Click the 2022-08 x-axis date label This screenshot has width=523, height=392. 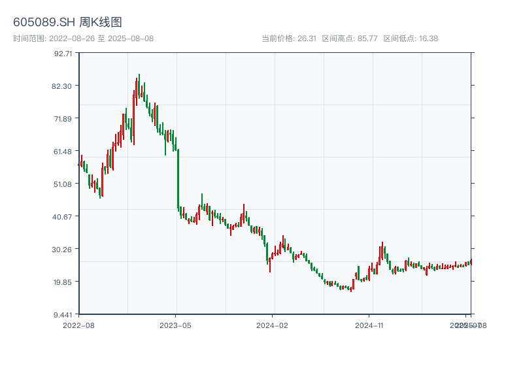point(78,325)
